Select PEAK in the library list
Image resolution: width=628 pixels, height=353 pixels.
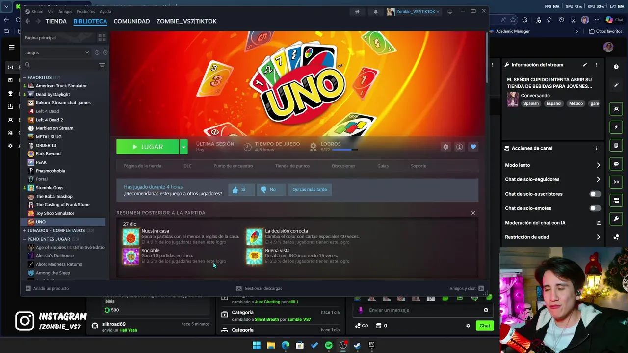41,162
